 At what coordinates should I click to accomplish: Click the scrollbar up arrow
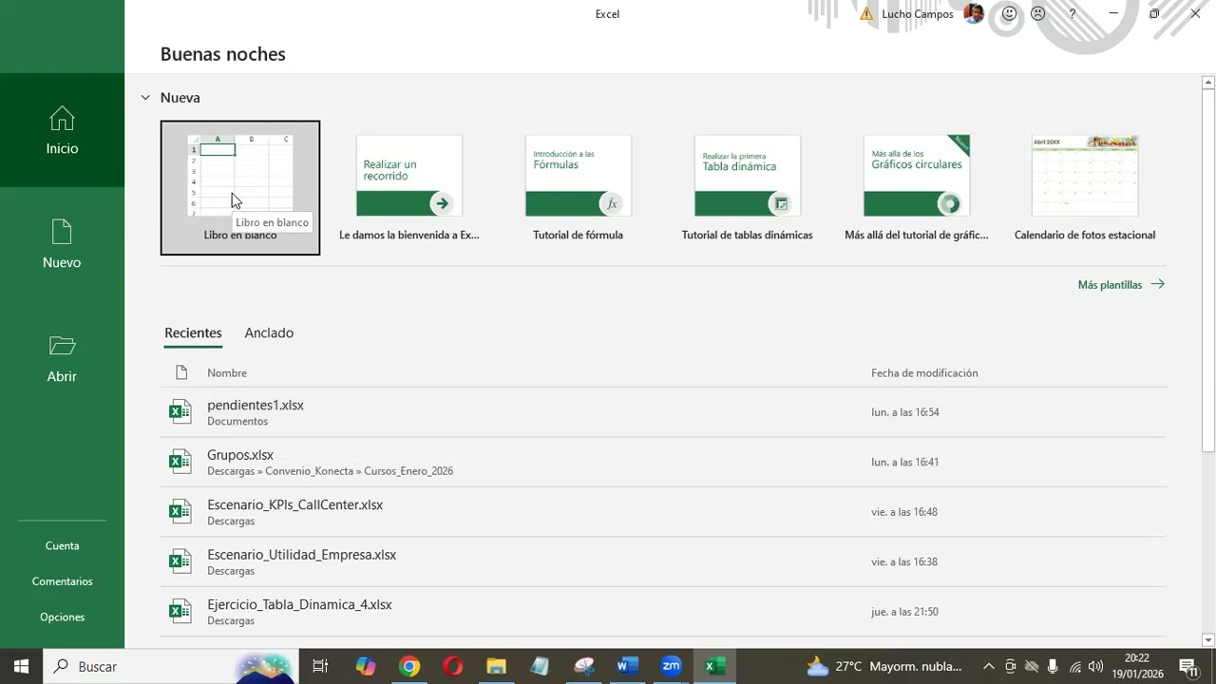click(x=1208, y=83)
